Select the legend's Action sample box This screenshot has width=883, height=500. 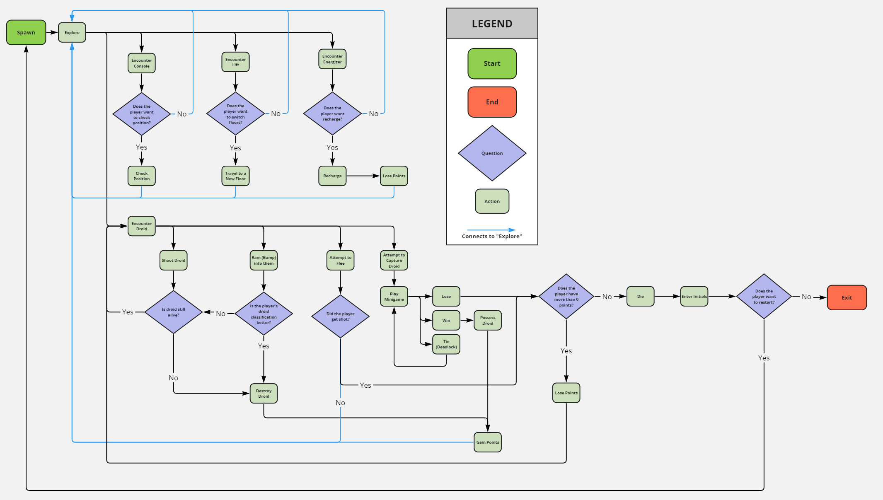[492, 201]
